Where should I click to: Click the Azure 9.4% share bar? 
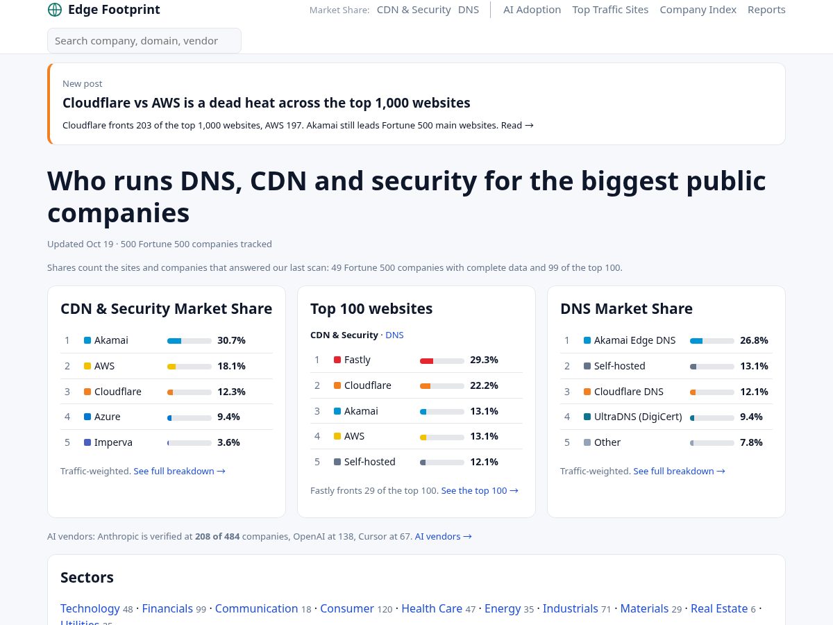point(190,418)
